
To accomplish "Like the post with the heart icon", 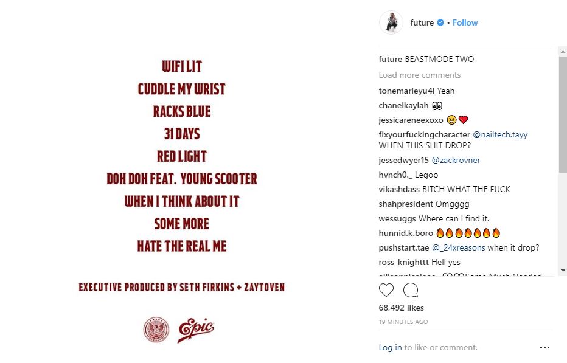I will pyautogui.click(x=386, y=290).
